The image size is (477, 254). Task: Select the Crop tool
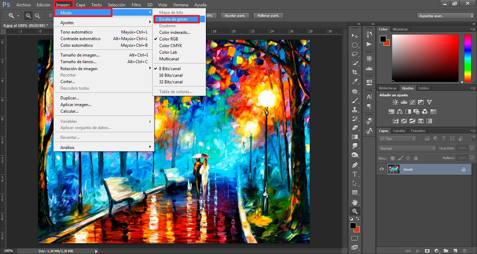click(355, 72)
